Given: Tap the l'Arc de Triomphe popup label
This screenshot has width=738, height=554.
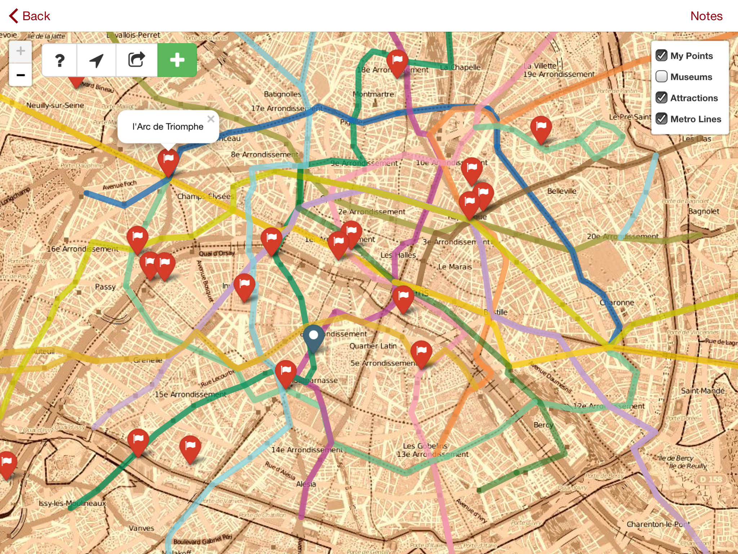Looking at the screenshot, I should (168, 127).
